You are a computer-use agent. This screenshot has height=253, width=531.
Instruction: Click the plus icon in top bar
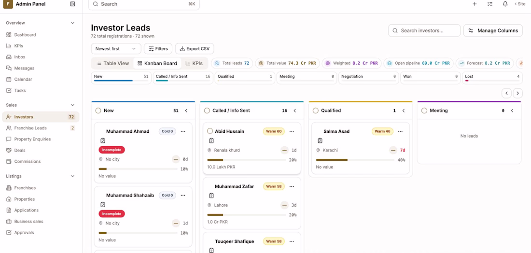[475, 4]
